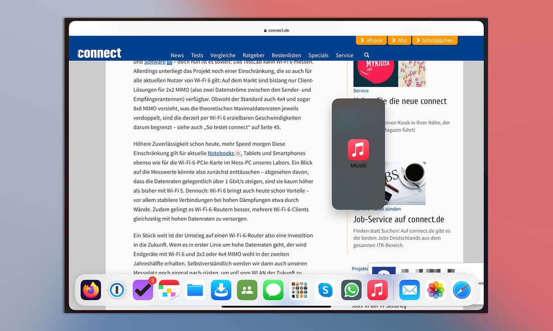Open Safari from the dock
Screen dimensions: 553x331
tap(462, 290)
